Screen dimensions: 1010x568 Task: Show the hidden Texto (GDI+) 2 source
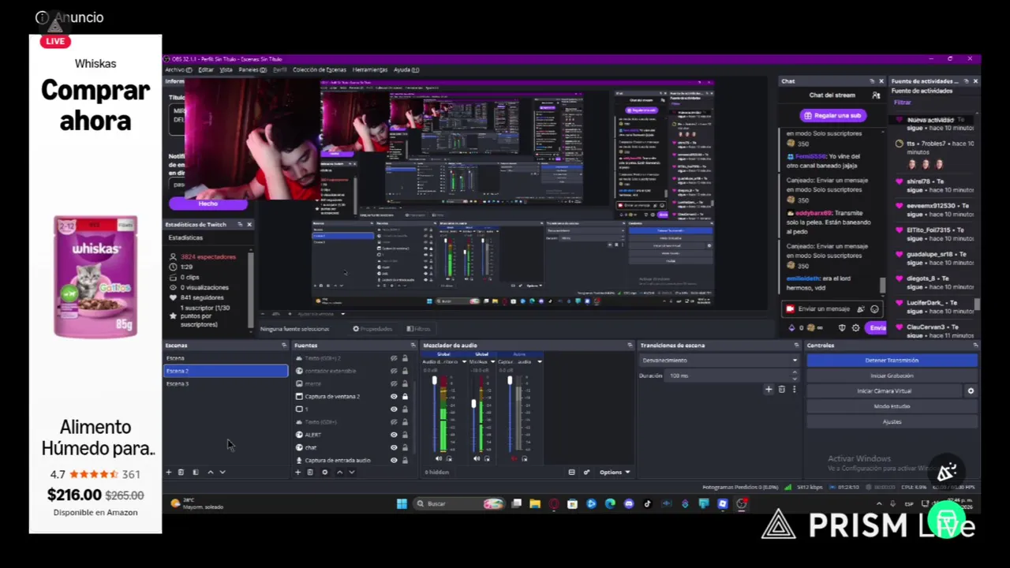coord(394,358)
